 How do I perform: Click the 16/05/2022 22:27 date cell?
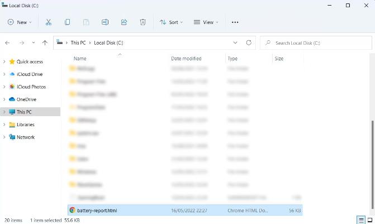click(189, 211)
